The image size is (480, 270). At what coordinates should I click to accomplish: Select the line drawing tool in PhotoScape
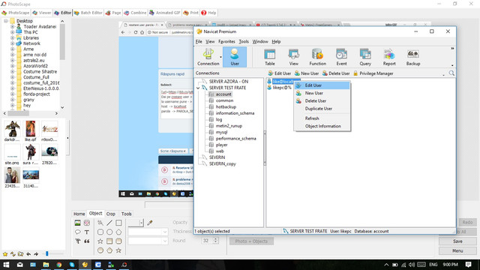pyautogui.click(x=109, y=223)
